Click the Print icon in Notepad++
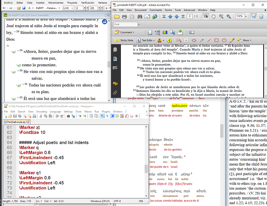 [x=34, y=116]
